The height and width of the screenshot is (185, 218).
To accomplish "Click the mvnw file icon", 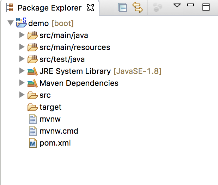I will pyautogui.click(x=32, y=119).
